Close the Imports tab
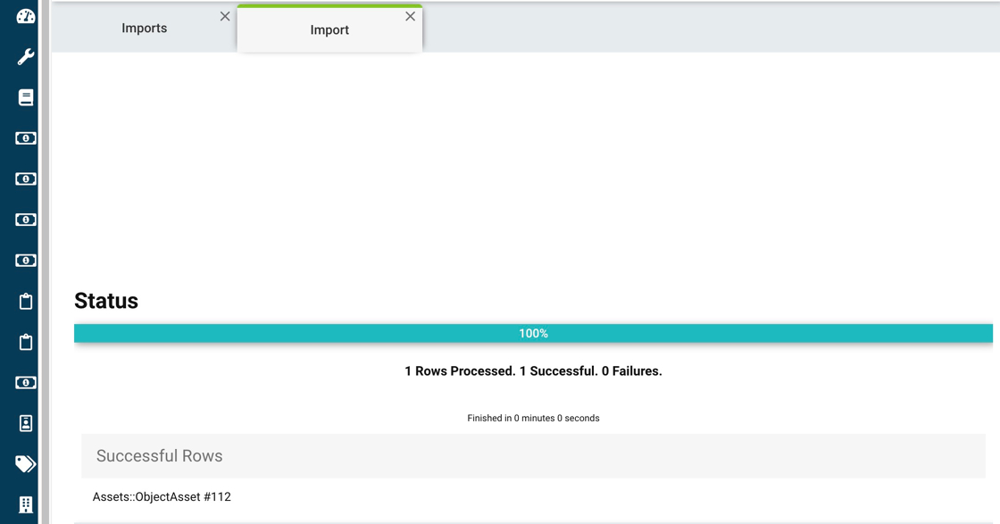This screenshot has width=1000, height=524. point(225,16)
